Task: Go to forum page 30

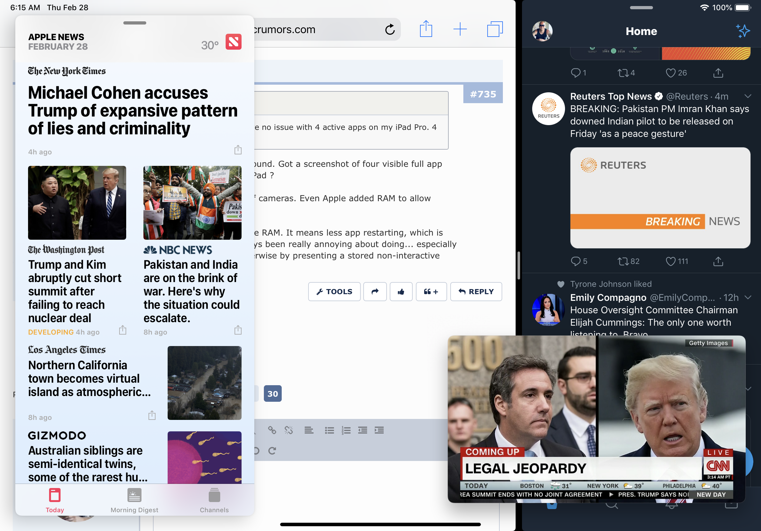Action: (x=272, y=393)
